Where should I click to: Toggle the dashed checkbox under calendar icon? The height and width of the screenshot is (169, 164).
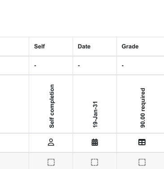click(x=95, y=162)
